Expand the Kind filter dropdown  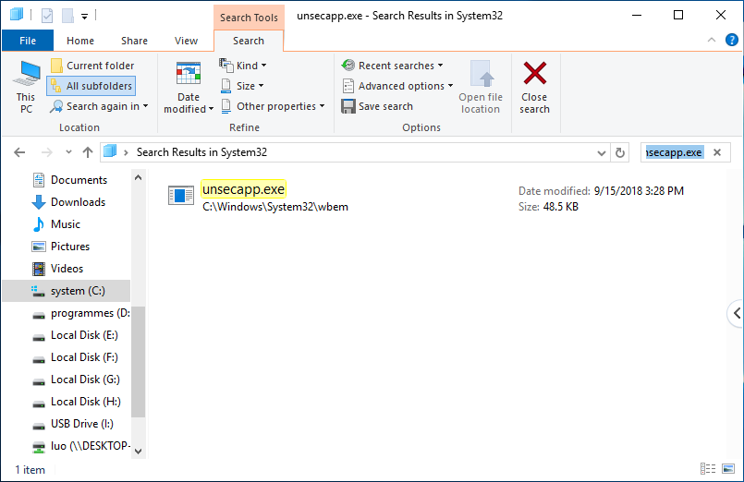pyautogui.click(x=243, y=66)
